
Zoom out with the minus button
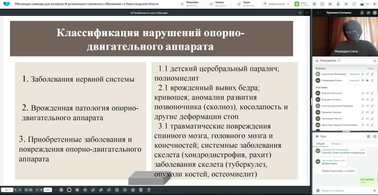click(37, 190)
